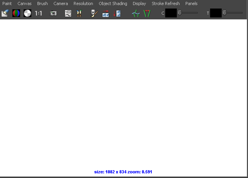This screenshot has height=178, width=248.
Task: Toggle auto save with the disk-and-brush icon
Action: 94,13
